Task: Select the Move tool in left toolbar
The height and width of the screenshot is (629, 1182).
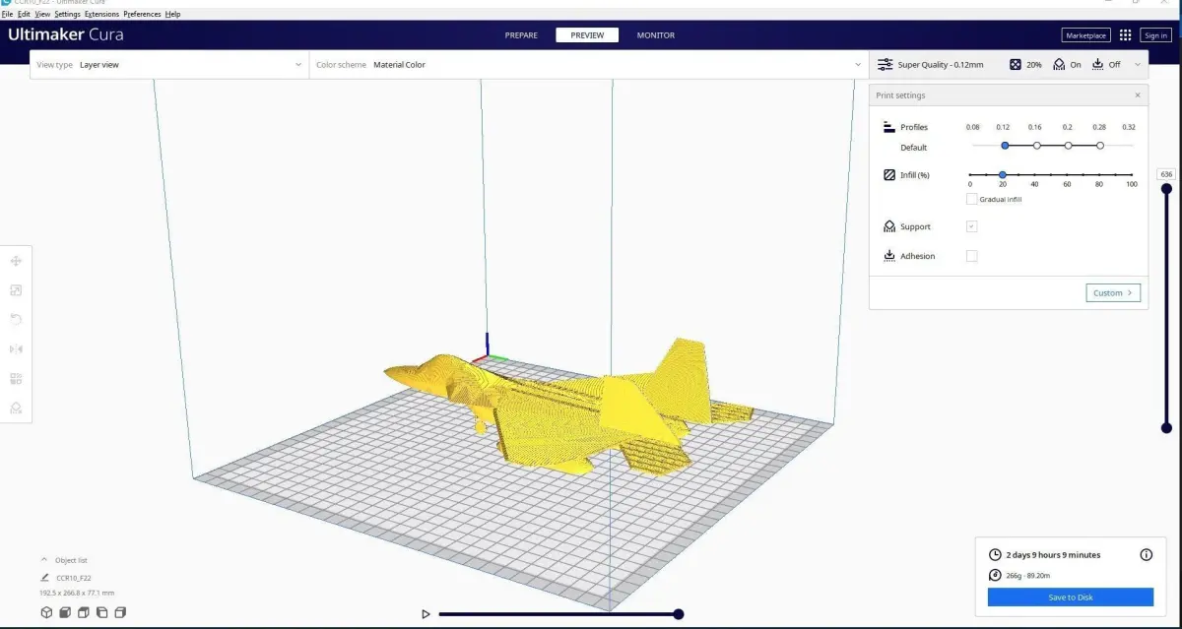Action: [16, 261]
